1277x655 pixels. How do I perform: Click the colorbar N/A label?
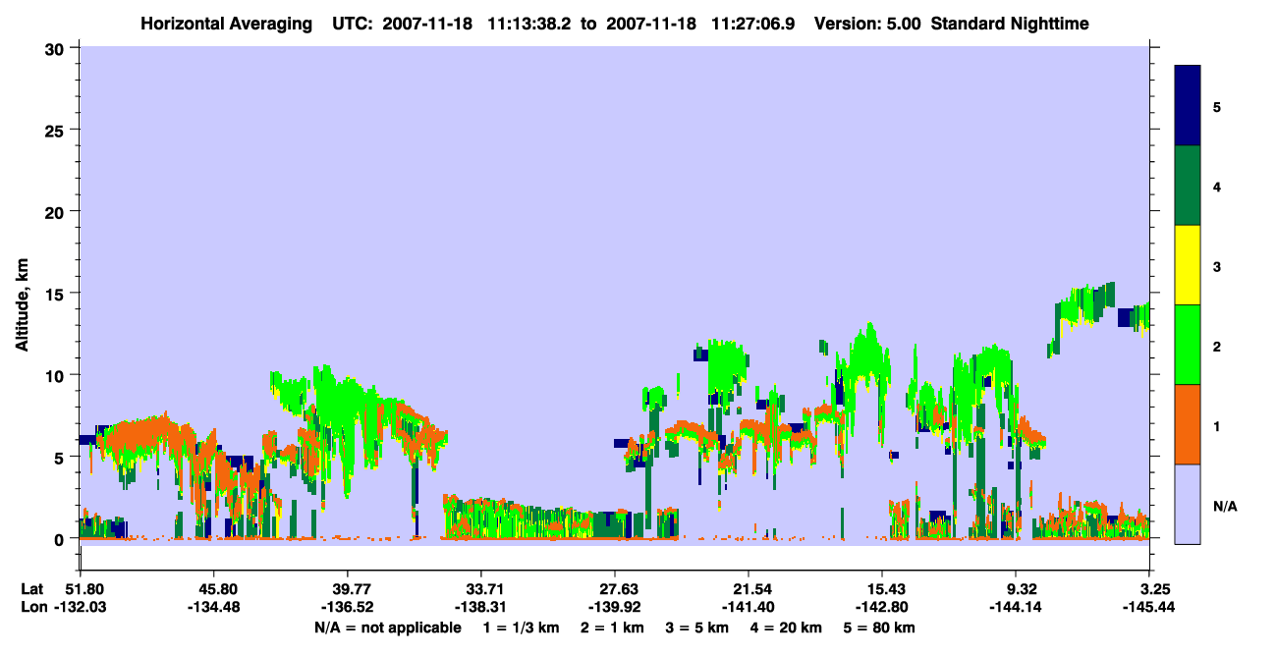point(1224,507)
